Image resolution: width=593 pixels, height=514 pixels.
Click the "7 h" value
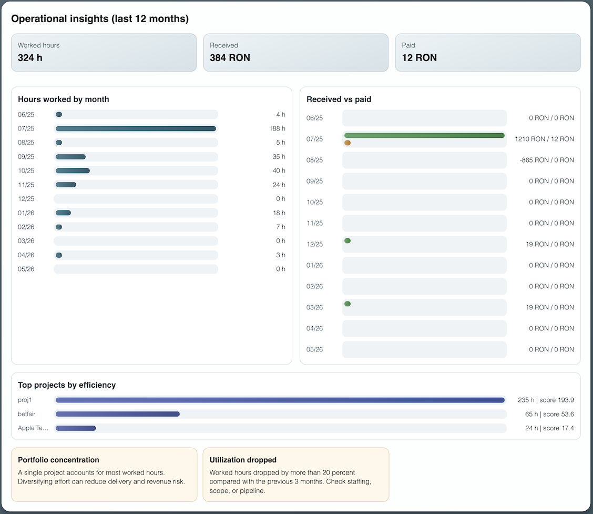tap(281, 227)
